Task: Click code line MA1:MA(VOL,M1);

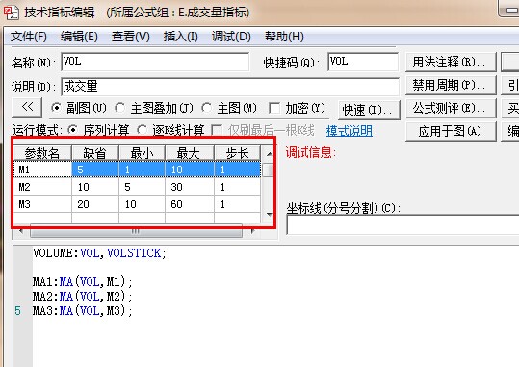Action: click(82, 282)
